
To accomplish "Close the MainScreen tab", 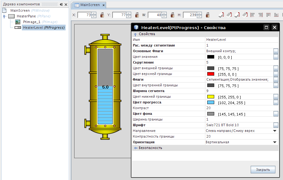I will (x=104, y=5).
